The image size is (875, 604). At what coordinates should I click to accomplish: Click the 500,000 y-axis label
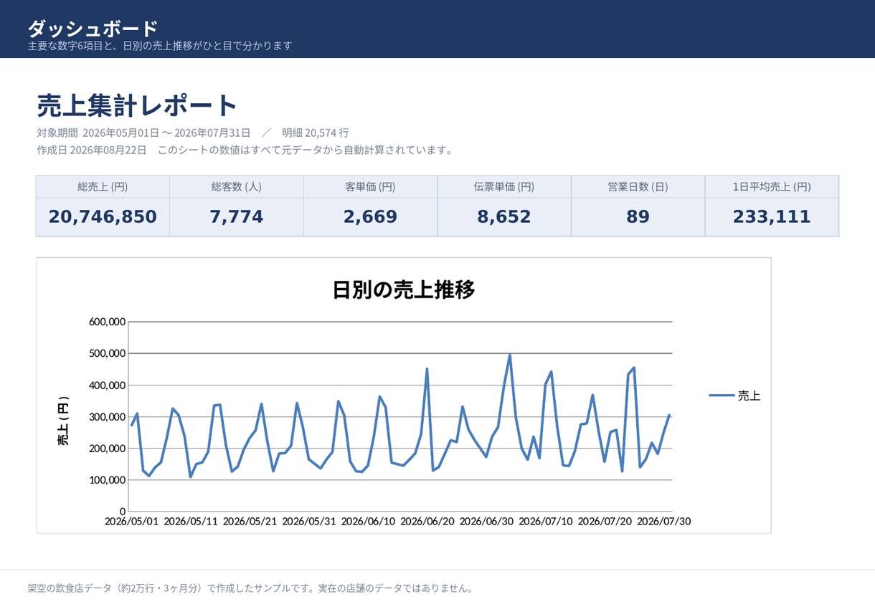108,353
